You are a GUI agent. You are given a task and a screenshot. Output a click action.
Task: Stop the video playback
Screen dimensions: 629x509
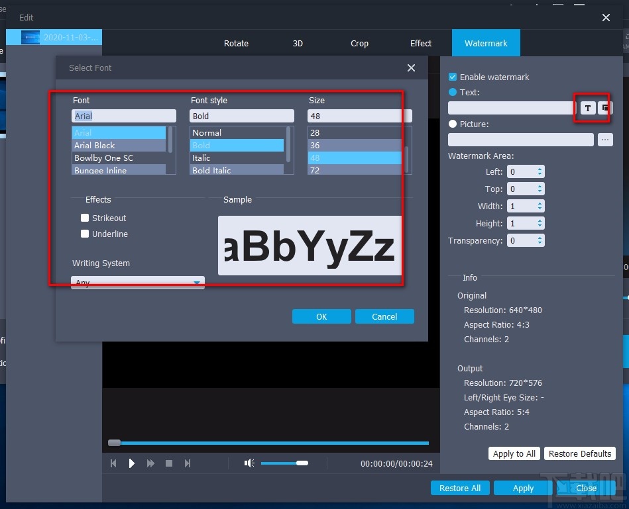click(x=169, y=463)
